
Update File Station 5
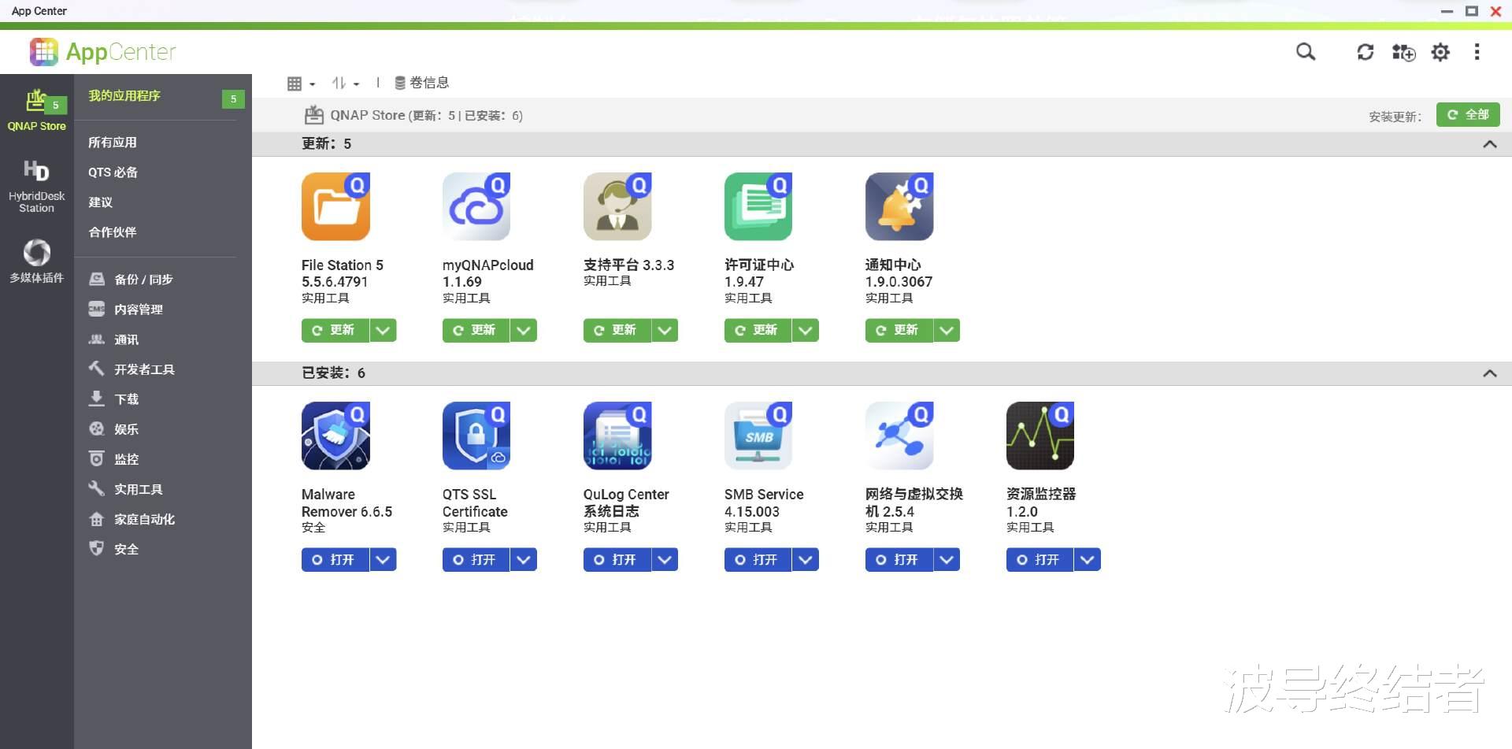(335, 331)
